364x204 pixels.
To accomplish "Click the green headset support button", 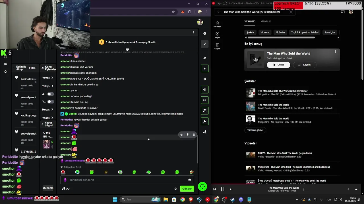I will coord(202,186).
